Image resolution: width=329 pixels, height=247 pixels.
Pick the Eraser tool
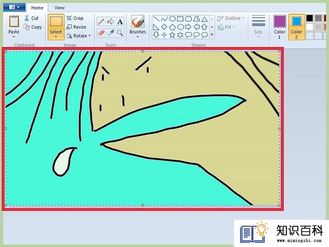tap(101, 33)
